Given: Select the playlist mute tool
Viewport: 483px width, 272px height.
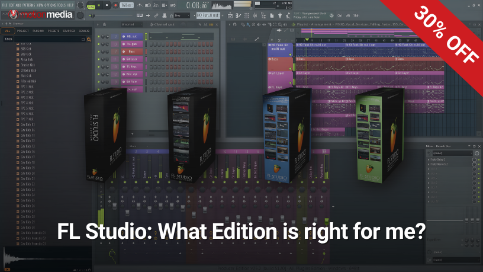Looking at the screenshot, I should coord(259,24).
